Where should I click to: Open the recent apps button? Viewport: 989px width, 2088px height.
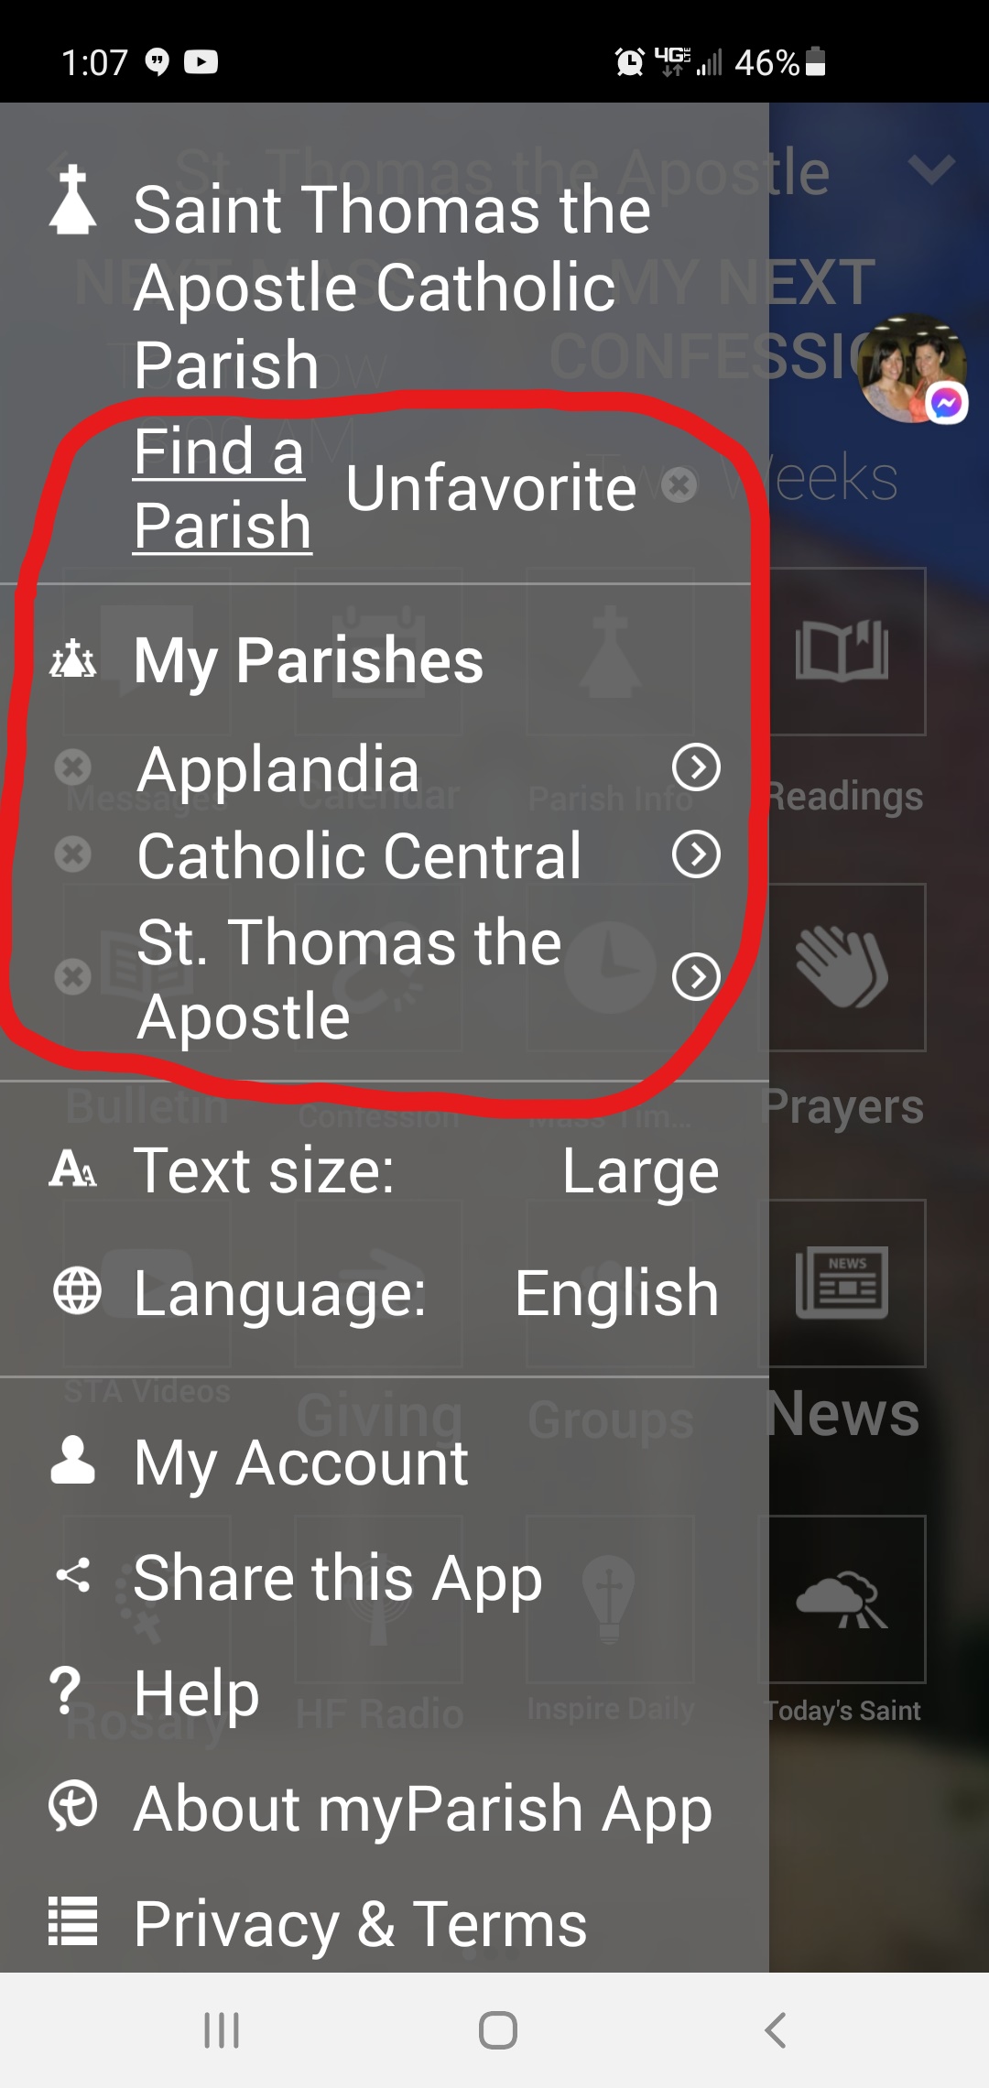[x=222, y=2030]
